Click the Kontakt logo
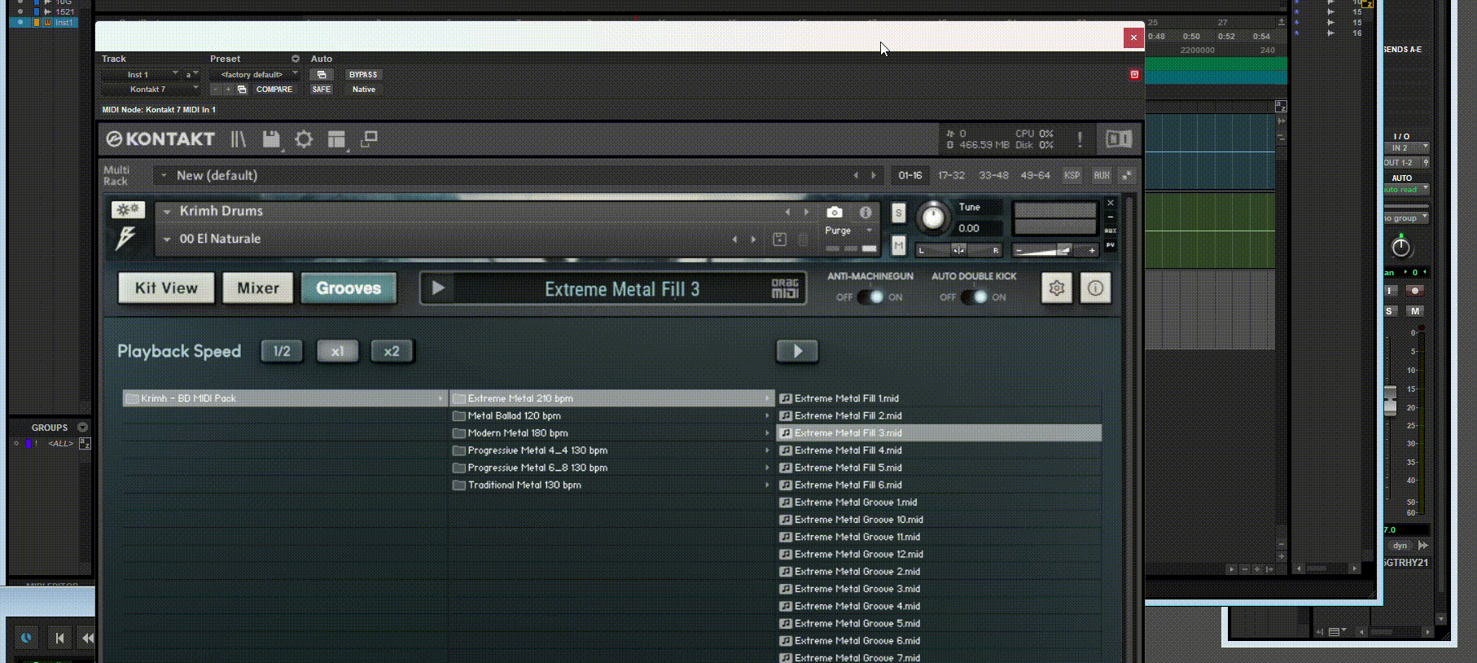1477x663 pixels. click(160, 139)
